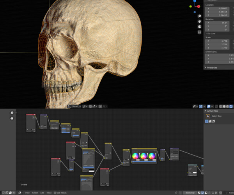Click the zoom icon in the node editor

pos(12,113)
